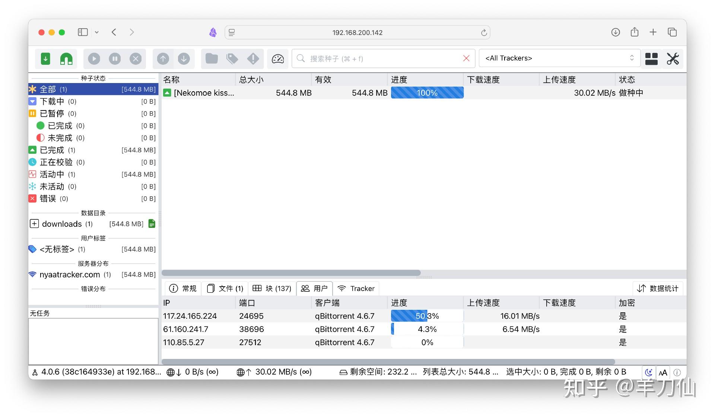Start the selected torrent
Image resolution: width=715 pixels, height=417 pixels.
coord(93,58)
